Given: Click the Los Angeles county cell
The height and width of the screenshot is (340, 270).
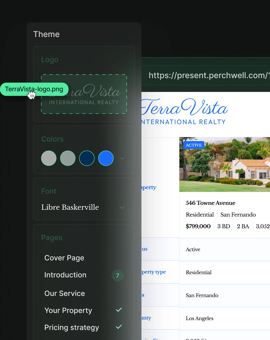Looking at the screenshot, I should 225,318.
